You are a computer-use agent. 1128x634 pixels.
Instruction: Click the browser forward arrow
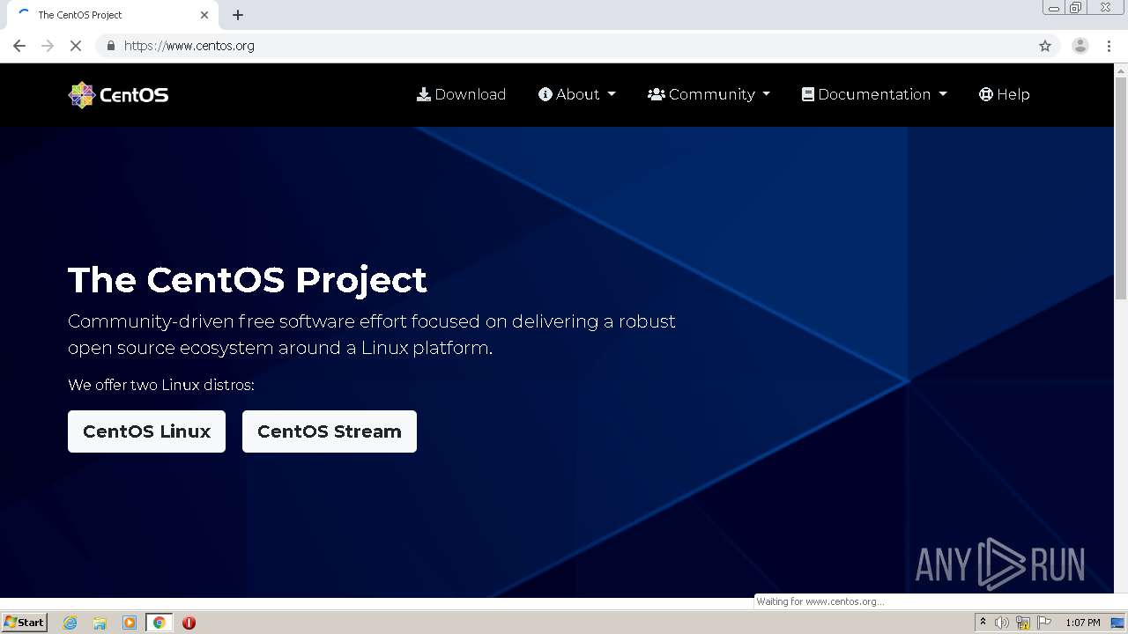point(48,46)
